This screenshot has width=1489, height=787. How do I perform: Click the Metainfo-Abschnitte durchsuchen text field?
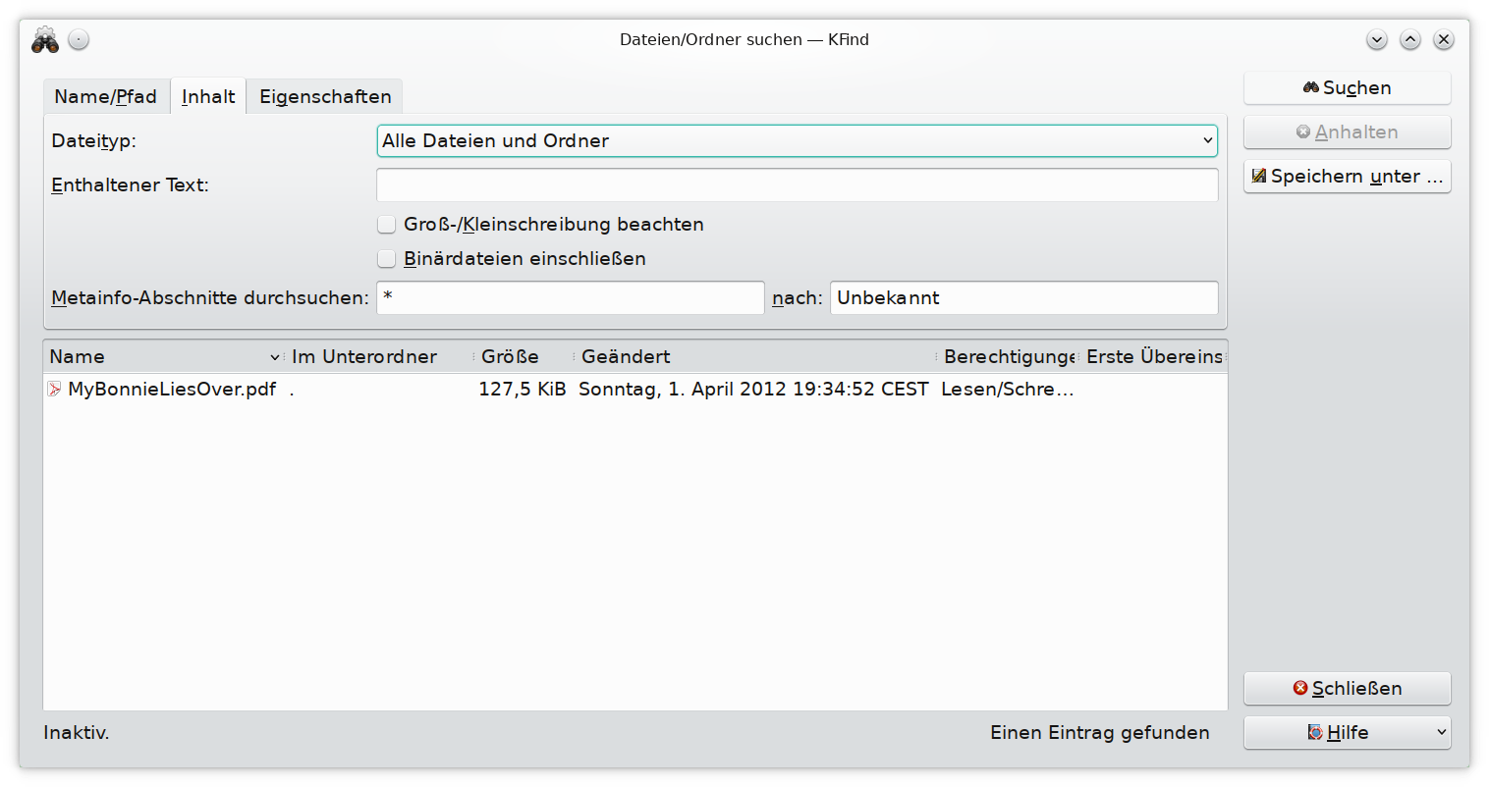click(570, 298)
